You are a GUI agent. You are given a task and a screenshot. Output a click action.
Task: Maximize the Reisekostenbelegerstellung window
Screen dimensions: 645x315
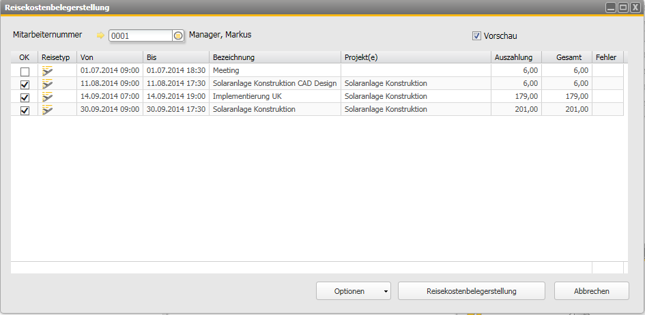pos(624,7)
